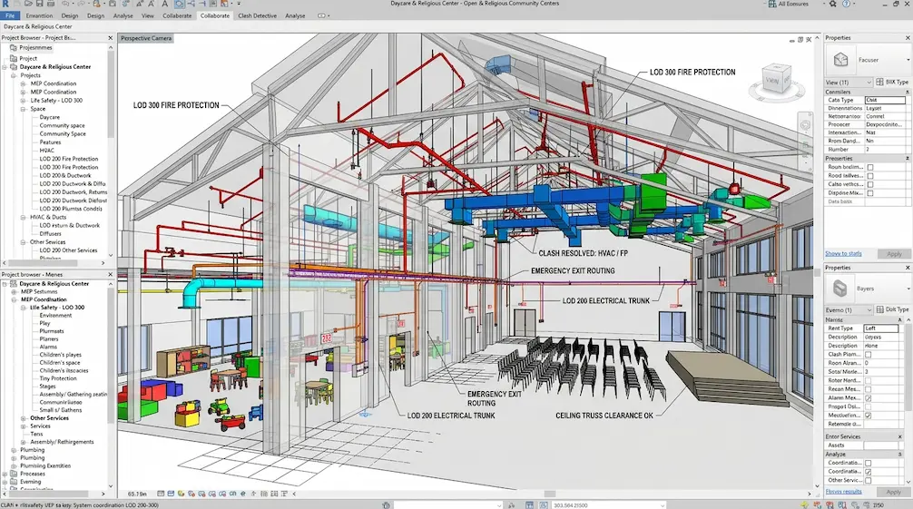Click the viewport restore icon at top right of view
The image size is (913, 509).
[x=800, y=40]
